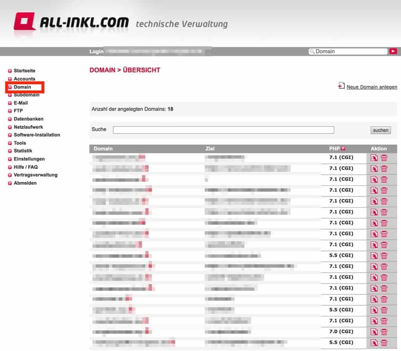
Task: Click the suchen button
Action: tap(380, 130)
